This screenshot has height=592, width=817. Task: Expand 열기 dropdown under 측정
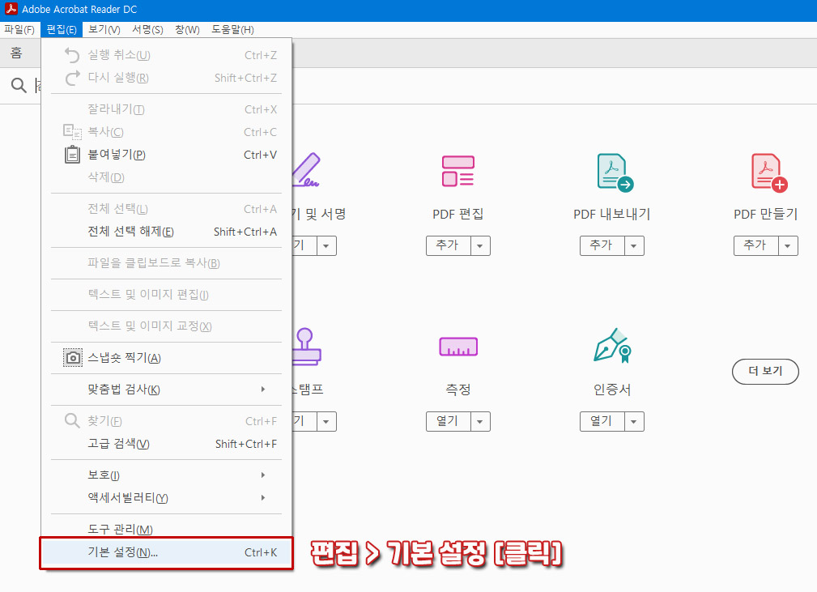(x=480, y=421)
